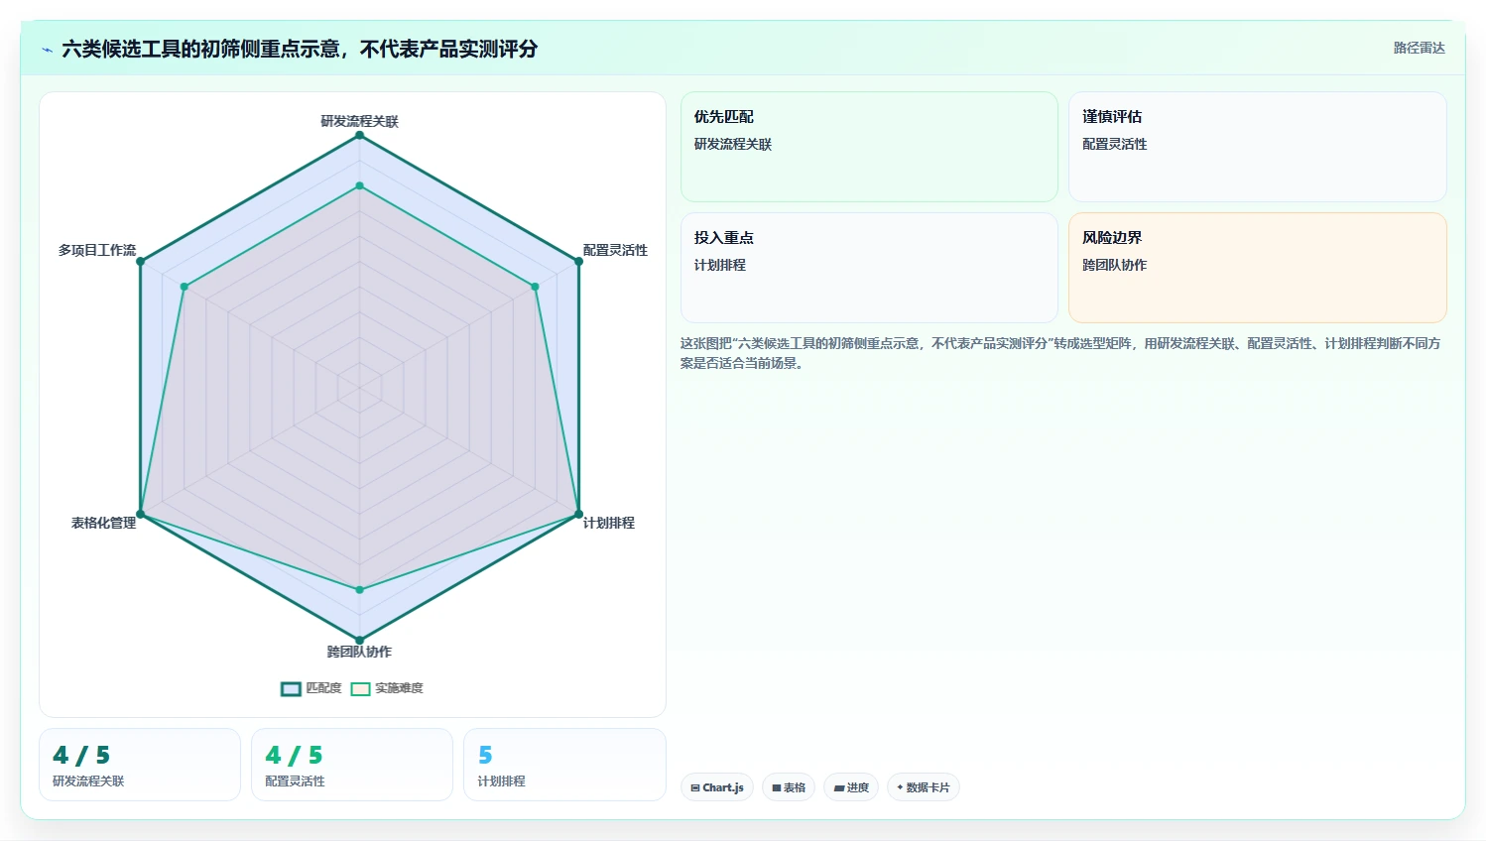The width and height of the screenshot is (1486, 841).
Task: Click 配置灵活性 text inside the 谨慎评估 card
Action: click(x=1115, y=144)
